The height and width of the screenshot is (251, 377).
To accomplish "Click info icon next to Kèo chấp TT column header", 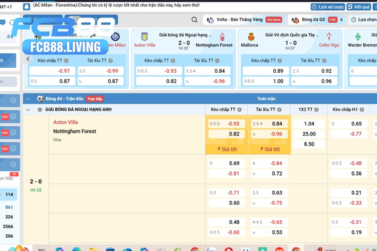I will click(239, 110).
